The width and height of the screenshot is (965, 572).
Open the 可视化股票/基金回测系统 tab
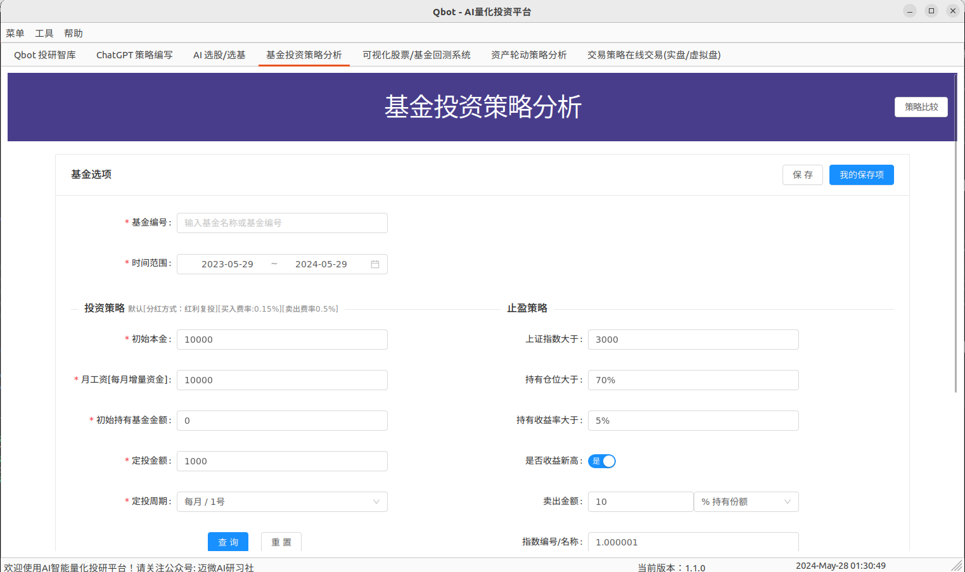tap(416, 55)
